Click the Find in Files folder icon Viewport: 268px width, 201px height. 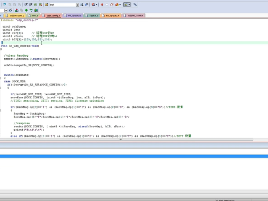coord(47,5)
